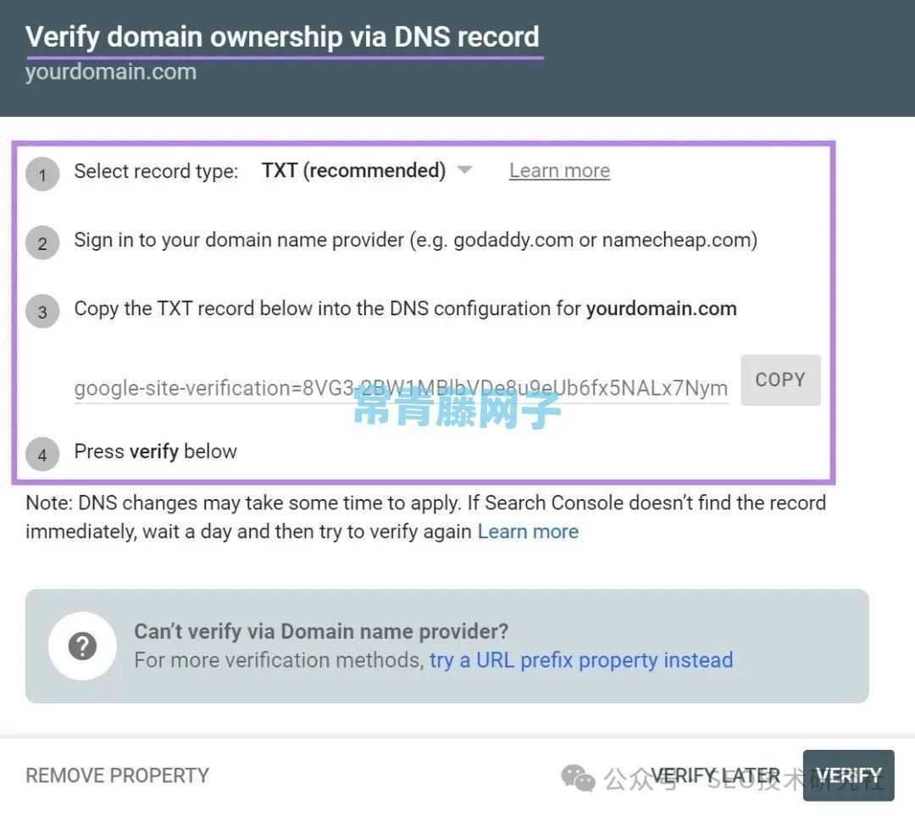Click the dialog title 'Verify domain ownership via DNS record'
This screenshot has height=816, width=915.
282,36
